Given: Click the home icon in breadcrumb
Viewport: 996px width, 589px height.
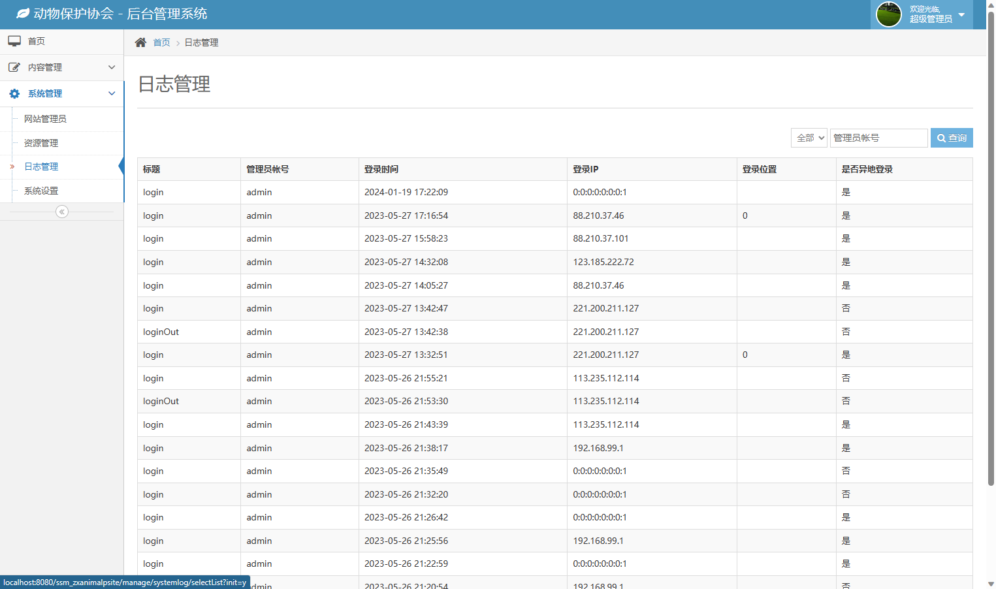Looking at the screenshot, I should pyautogui.click(x=140, y=42).
